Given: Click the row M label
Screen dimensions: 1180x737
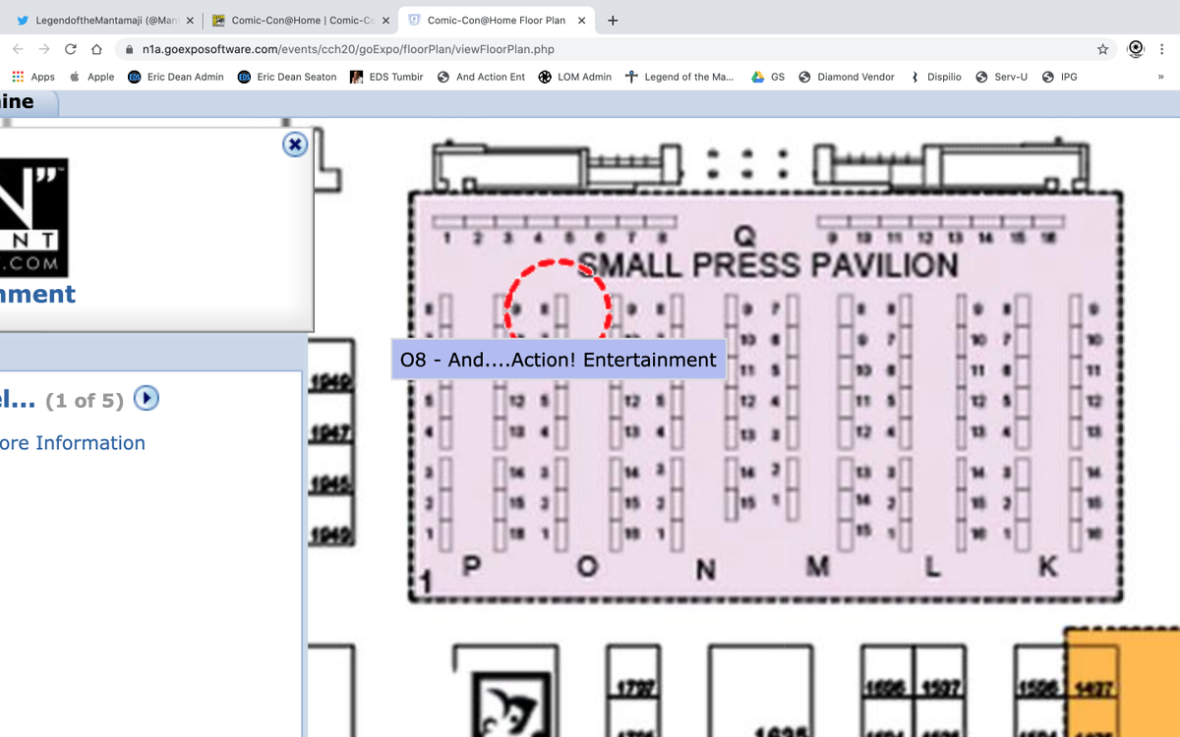Looking at the screenshot, I should [x=818, y=567].
